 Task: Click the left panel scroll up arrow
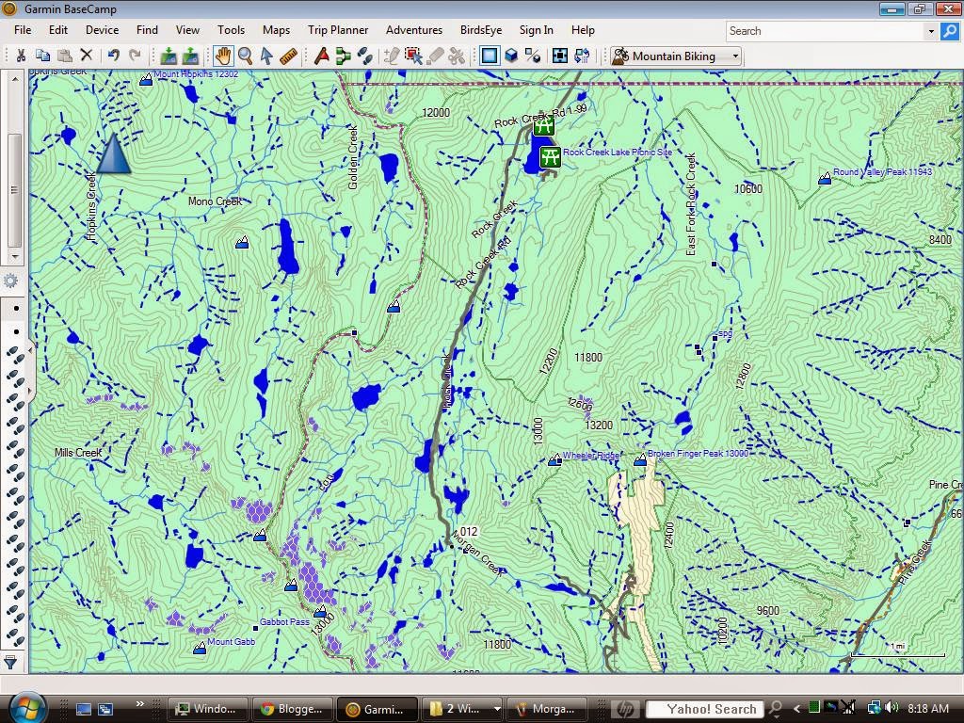pos(15,79)
